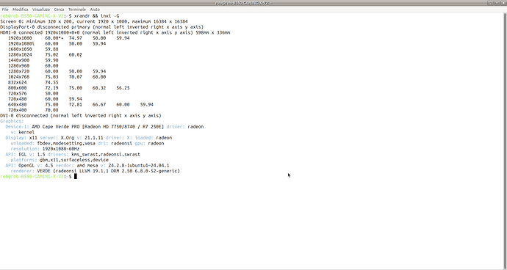
Task: Click the '1920x1080' resolution row with 60.00*+
Action: coord(69,38)
